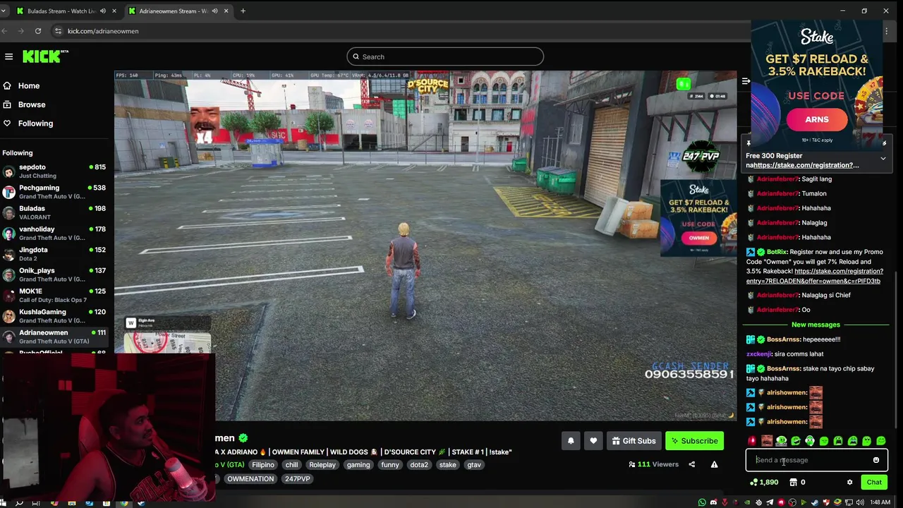Open the browser tab search dropdown
The width and height of the screenshot is (903, 508).
(x=4, y=11)
